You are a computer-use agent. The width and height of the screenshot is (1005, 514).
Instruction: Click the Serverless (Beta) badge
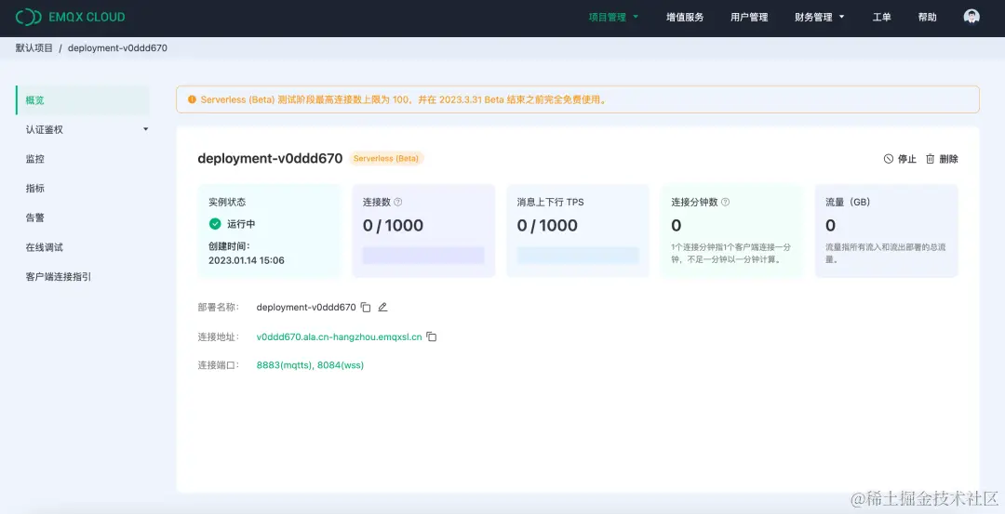point(386,158)
